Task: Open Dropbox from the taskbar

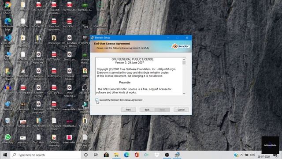Action: 157,155
